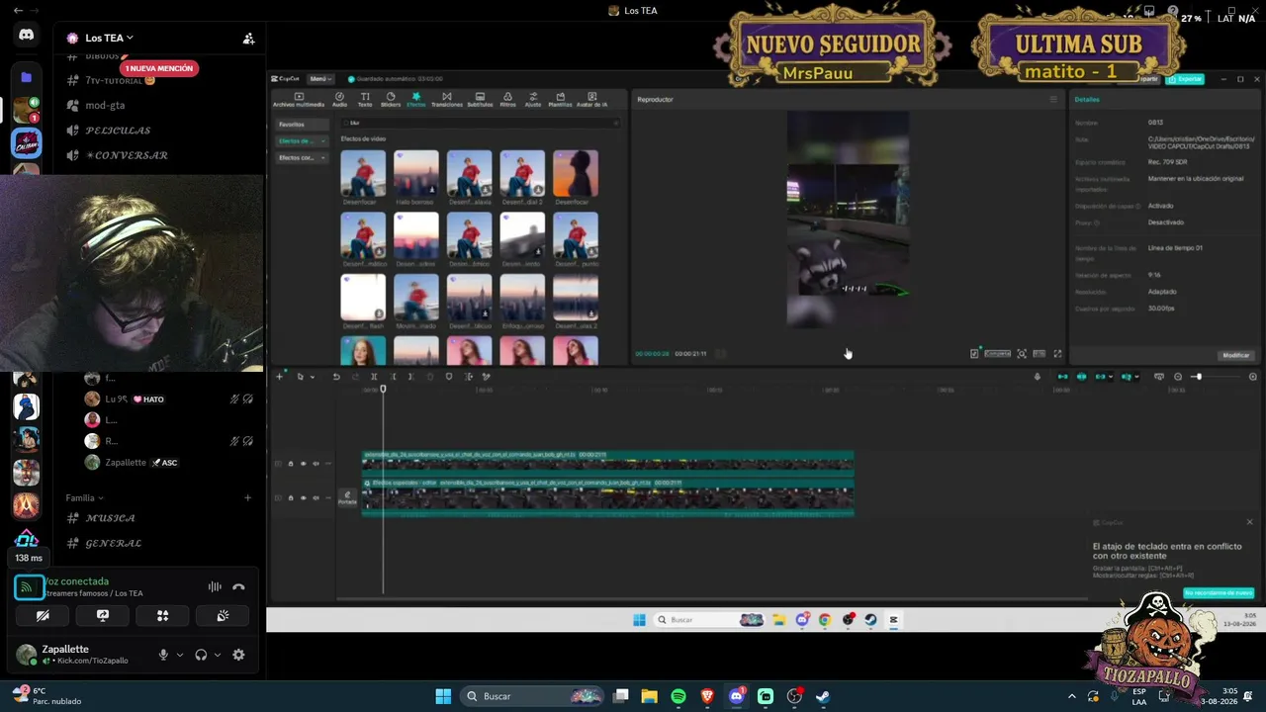Enter fullscreen preview in the player
Viewport: 1266px width, 712px height.
point(1057,353)
